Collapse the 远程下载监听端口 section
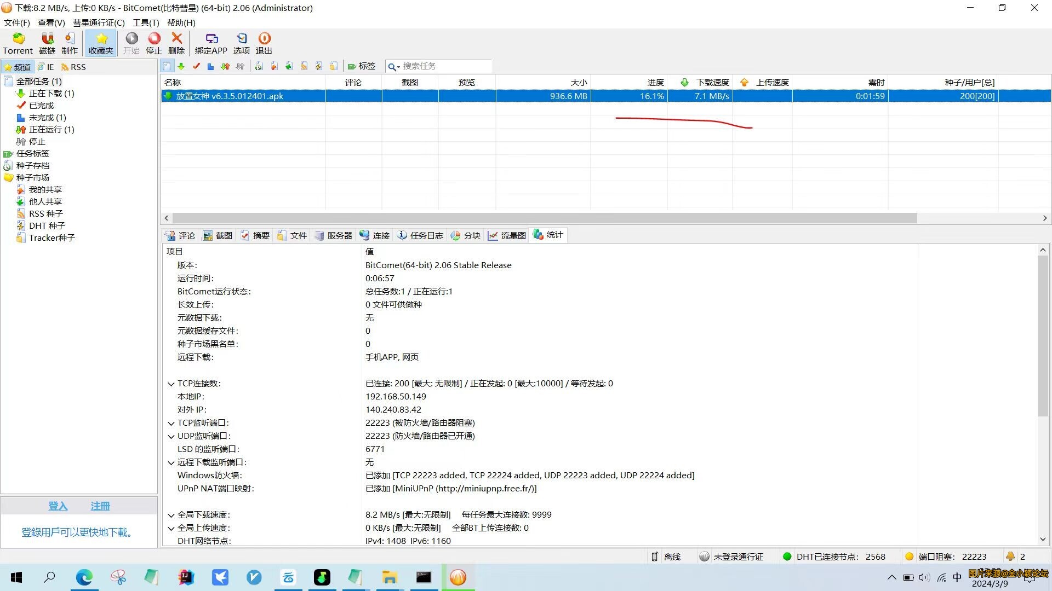1052x591 pixels. click(x=171, y=462)
